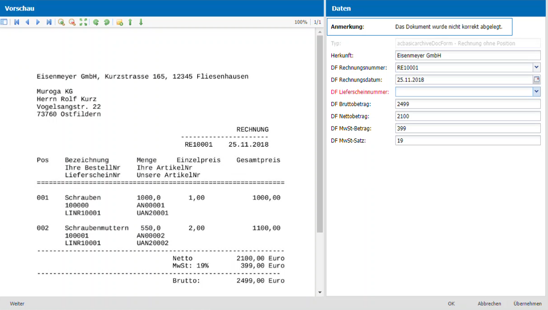This screenshot has width=548, height=310.
Task: Click the Bezeichnung column header
Action: pyautogui.click(x=87, y=160)
